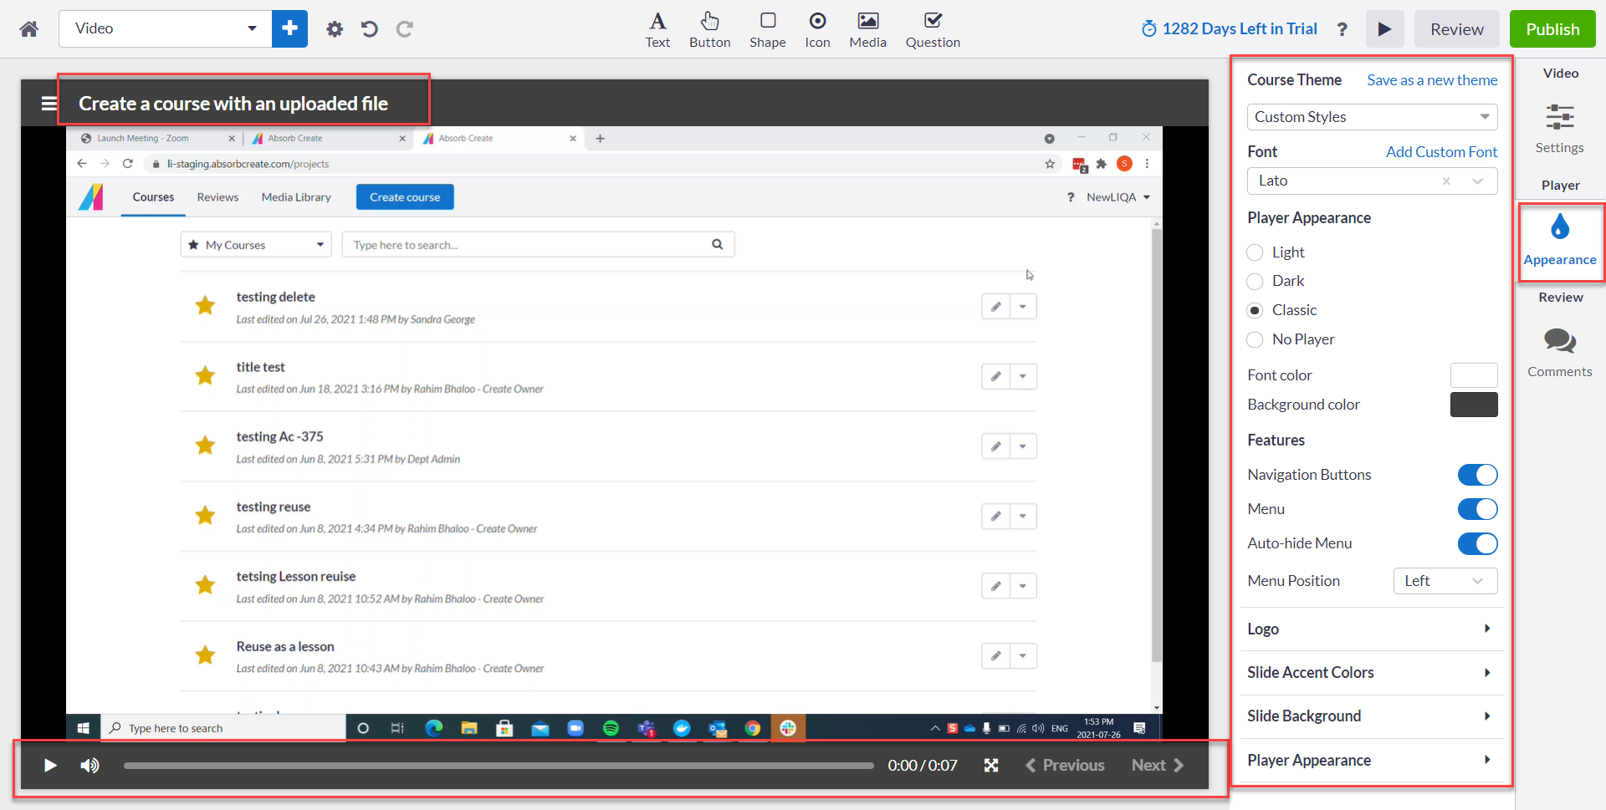The image size is (1606, 810).
Task: Open testing reuse course options arrow
Action: 1023,517
